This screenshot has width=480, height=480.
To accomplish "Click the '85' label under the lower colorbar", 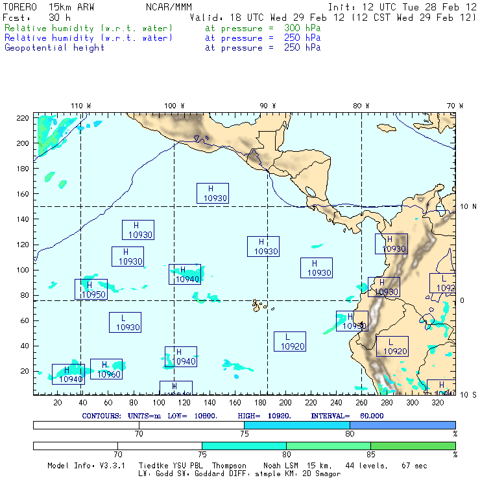I will [371, 454].
